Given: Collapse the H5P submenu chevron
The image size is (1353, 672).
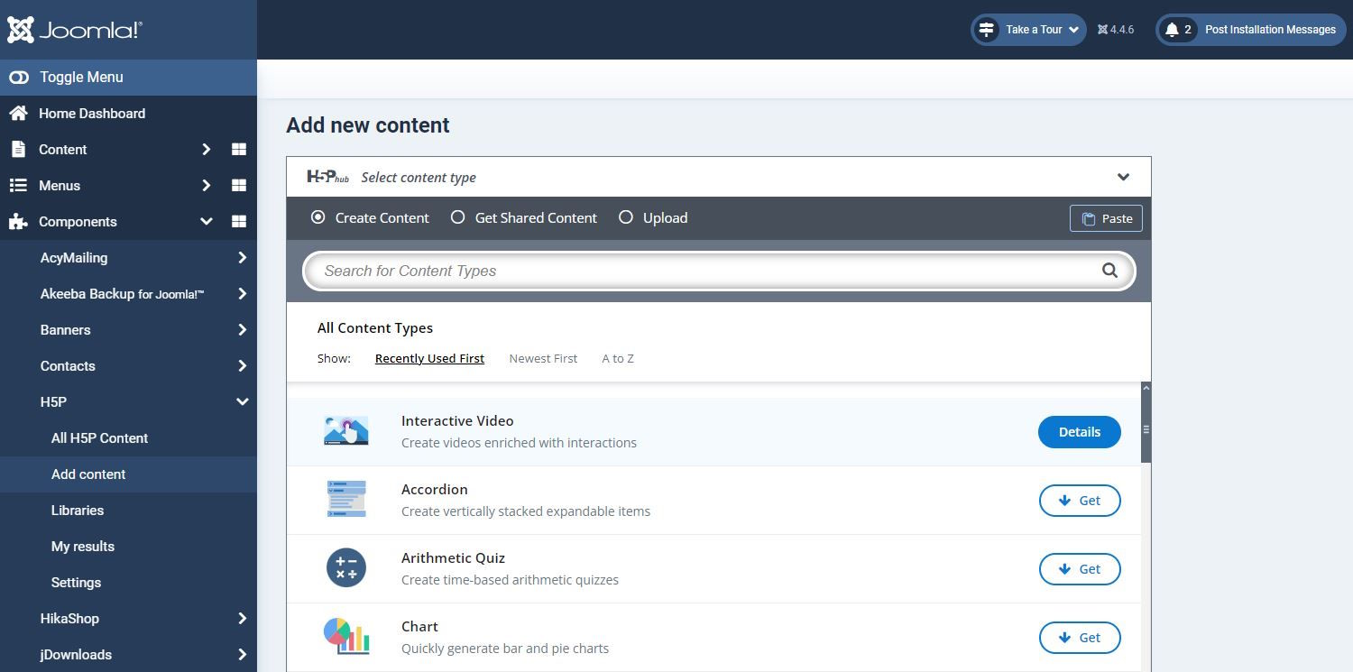Looking at the screenshot, I should [x=242, y=402].
